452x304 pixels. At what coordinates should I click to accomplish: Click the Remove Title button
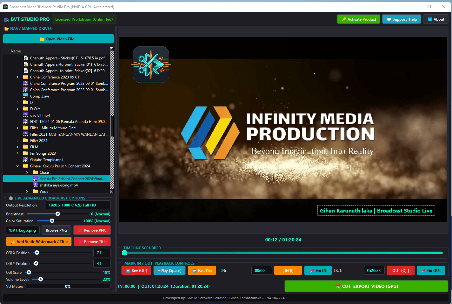(x=92, y=242)
